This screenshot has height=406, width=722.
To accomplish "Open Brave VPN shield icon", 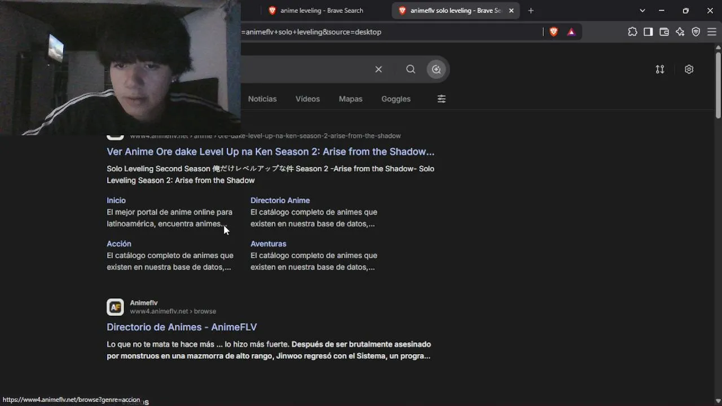I will pos(695,32).
